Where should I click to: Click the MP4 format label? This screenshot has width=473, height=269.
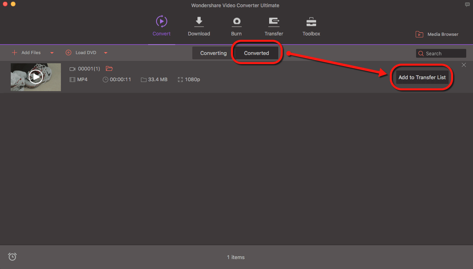pos(82,80)
